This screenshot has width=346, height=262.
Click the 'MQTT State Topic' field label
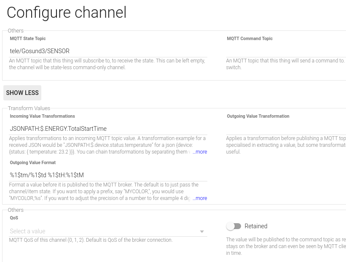pyautogui.click(x=28, y=39)
